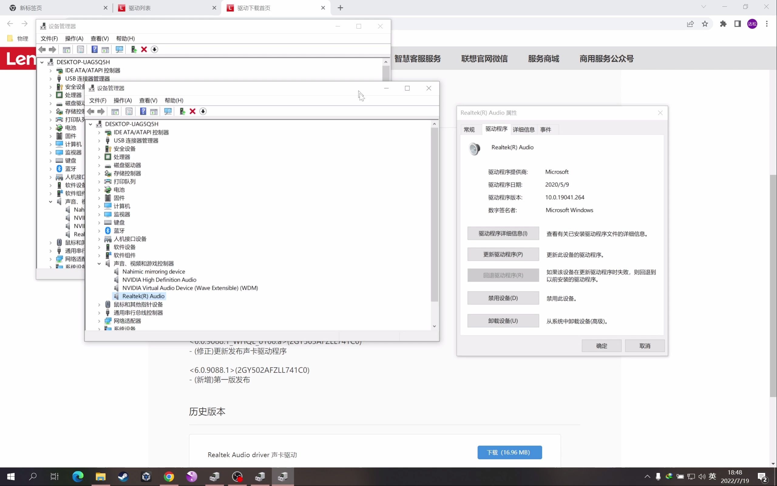Screen dimensions: 777x486
Task: Click Chrome share page icon
Action: (x=690, y=24)
